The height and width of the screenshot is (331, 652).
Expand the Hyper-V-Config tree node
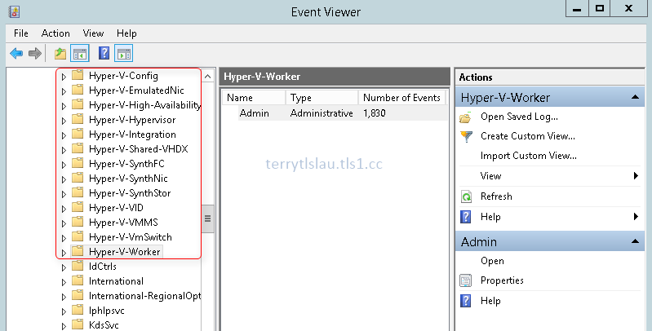coord(64,77)
